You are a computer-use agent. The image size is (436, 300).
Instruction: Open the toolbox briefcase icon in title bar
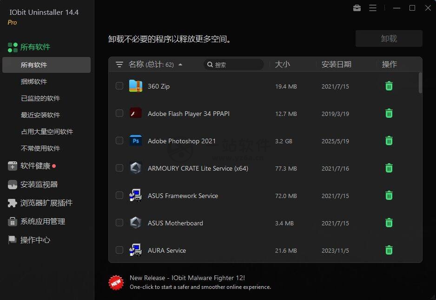pyautogui.click(x=357, y=8)
